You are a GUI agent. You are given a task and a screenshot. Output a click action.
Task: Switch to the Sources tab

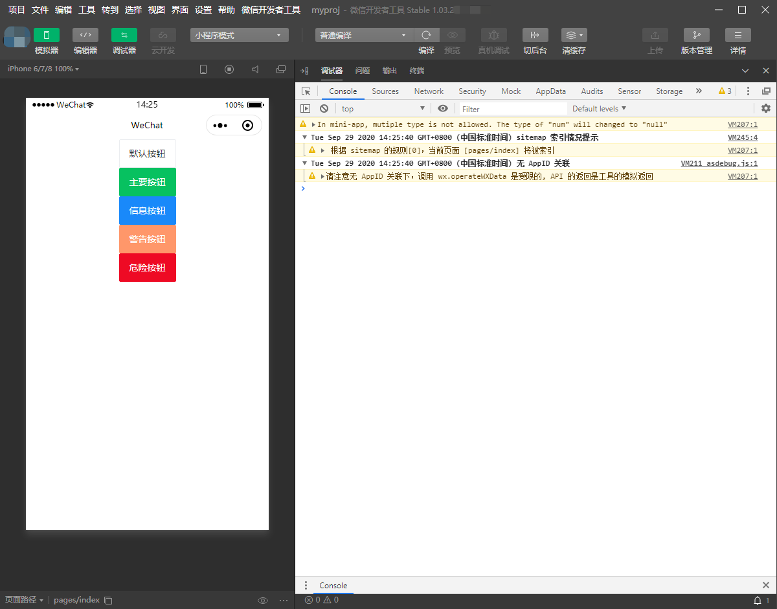tap(385, 91)
